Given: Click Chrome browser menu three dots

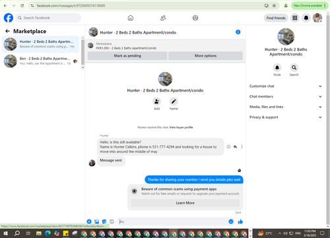Looking at the screenshot, I should tap(325, 5).
